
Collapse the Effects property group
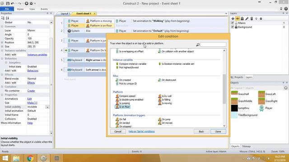(x=2, y=75)
